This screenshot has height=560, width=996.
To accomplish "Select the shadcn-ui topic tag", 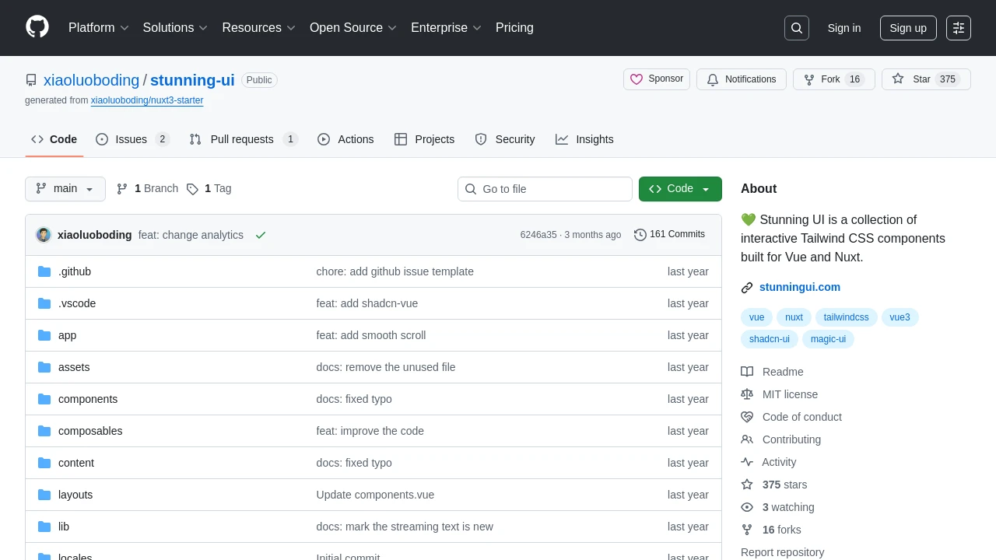I will click(x=770, y=339).
